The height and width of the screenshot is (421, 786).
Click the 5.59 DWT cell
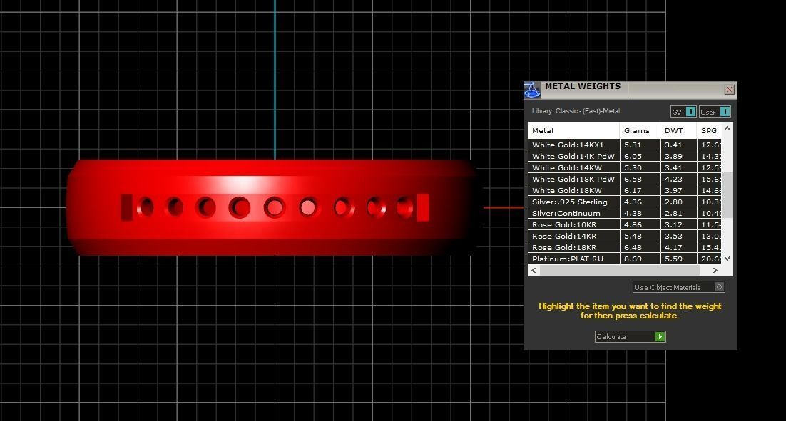point(679,259)
